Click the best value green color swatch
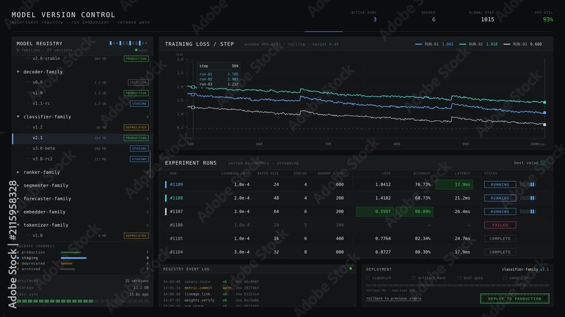 pyautogui.click(x=544, y=163)
